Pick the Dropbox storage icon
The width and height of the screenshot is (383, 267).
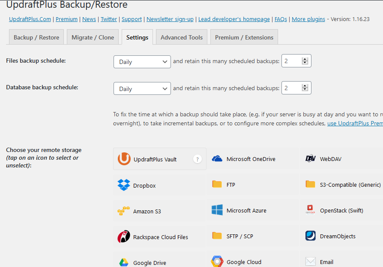[x=124, y=185]
